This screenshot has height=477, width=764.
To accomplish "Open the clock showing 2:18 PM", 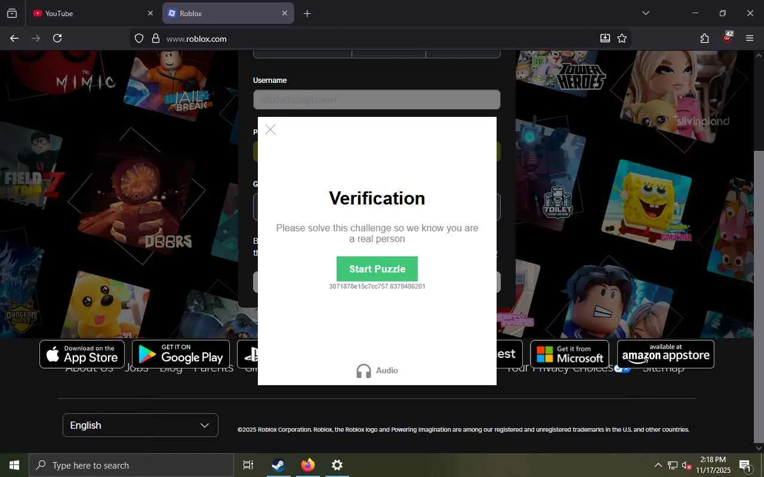I will pyautogui.click(x=713, y=465).
